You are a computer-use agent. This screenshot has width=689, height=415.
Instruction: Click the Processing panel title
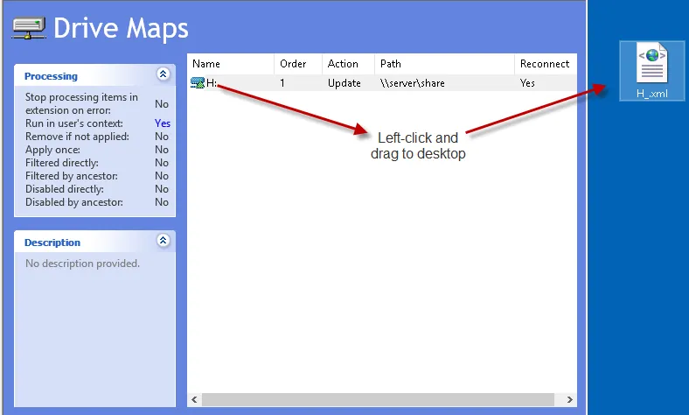click(x=51, y=76)
